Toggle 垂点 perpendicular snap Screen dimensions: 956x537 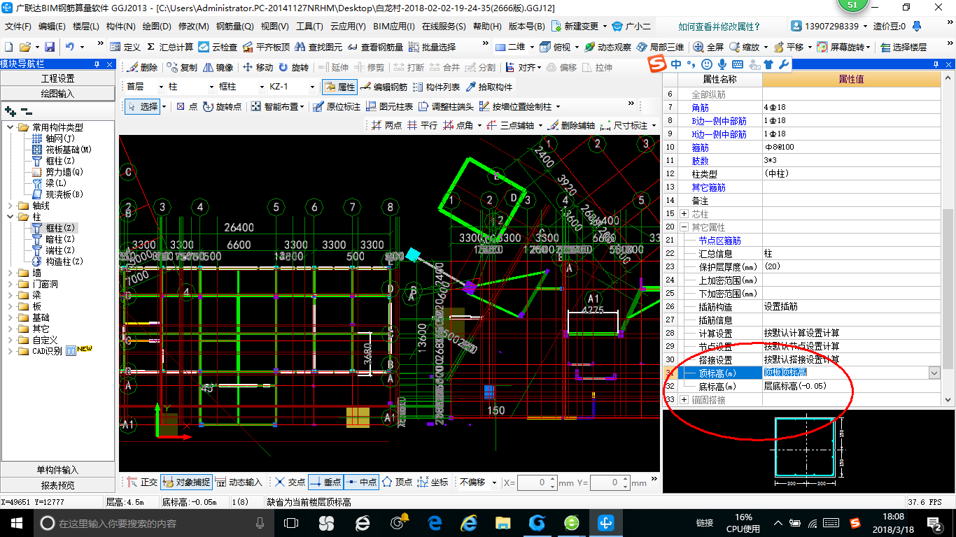(325, 482)
